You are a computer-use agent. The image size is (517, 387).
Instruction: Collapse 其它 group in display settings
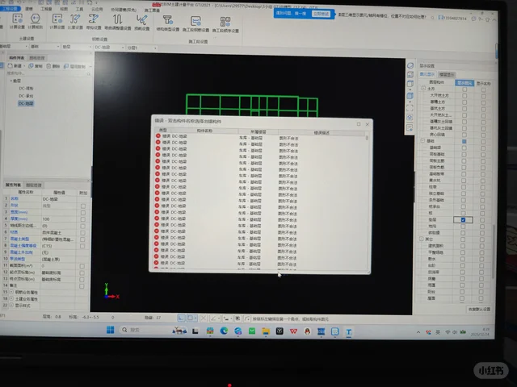(x=422, y=239)
